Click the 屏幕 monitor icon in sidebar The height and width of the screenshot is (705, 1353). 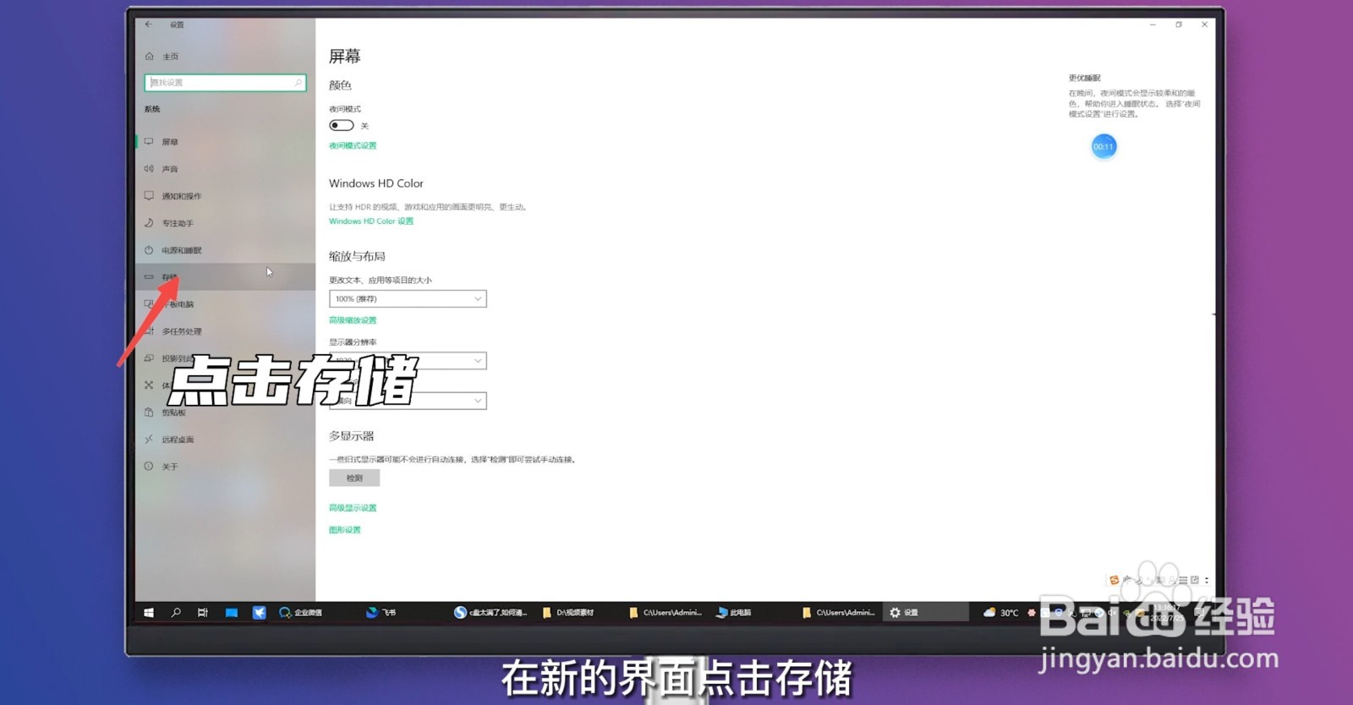(x=149, y=142)
